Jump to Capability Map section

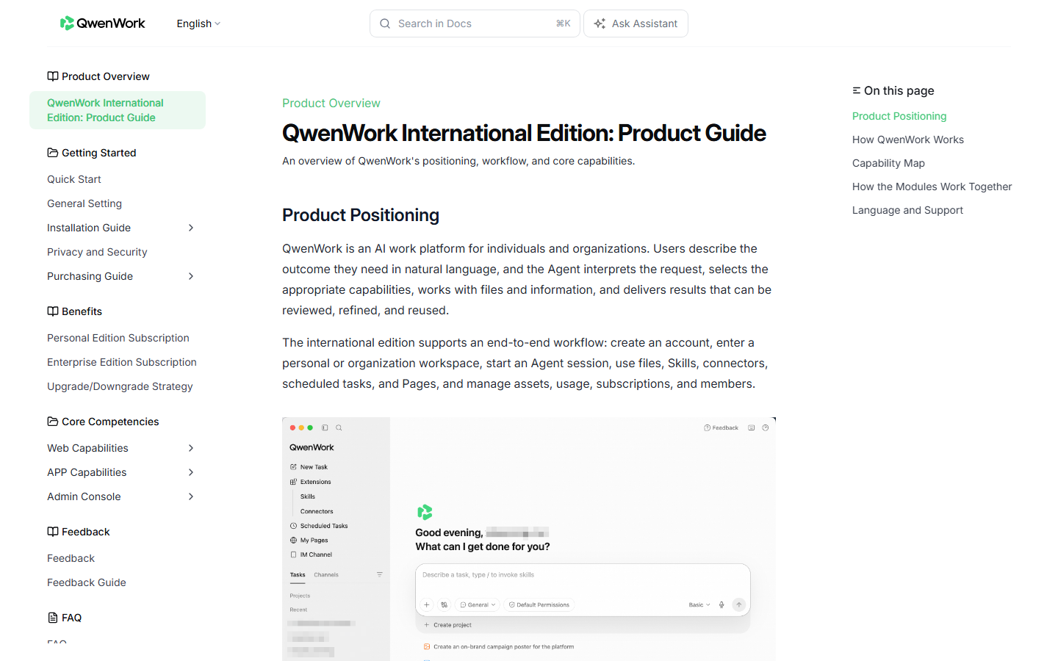point(888,163)
